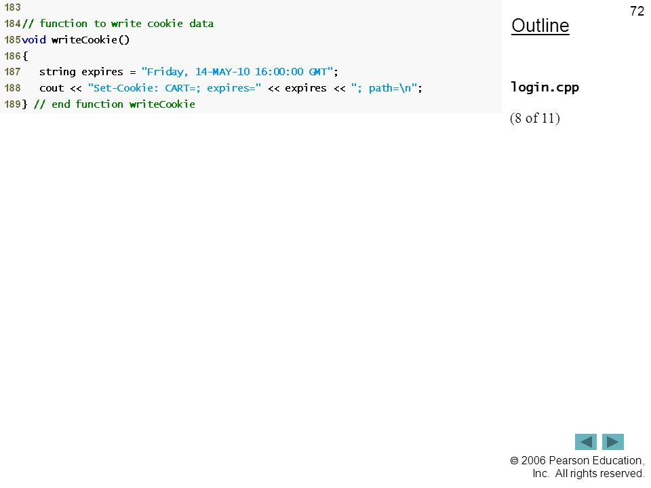Viewport: 651px width, 488px height.
Task: Click 'end function writeCookie' comment
Action: [115, 104]
